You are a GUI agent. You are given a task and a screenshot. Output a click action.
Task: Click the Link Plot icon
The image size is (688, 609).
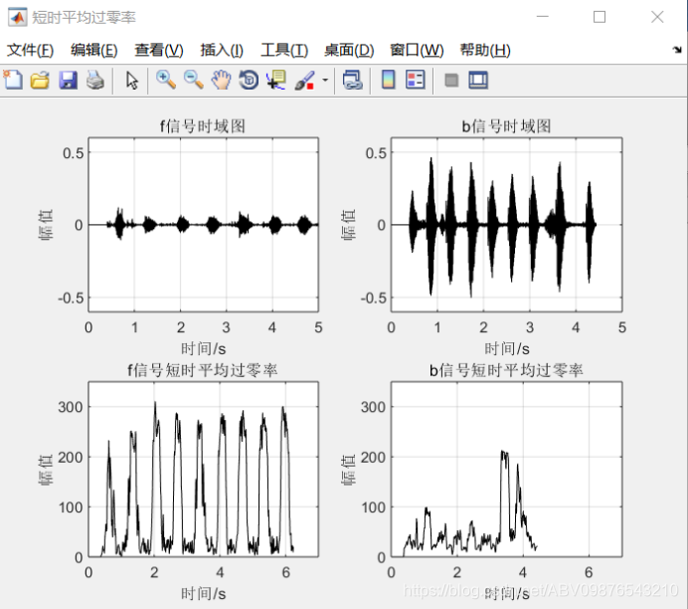click(x=352, y=81)
